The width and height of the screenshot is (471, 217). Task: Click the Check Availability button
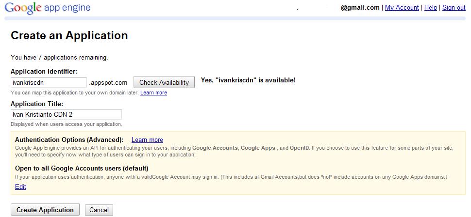(x=164, y=82)
